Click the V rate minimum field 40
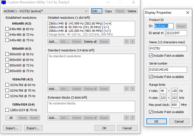The image size is (193, 136). click(x=163, y=91)
